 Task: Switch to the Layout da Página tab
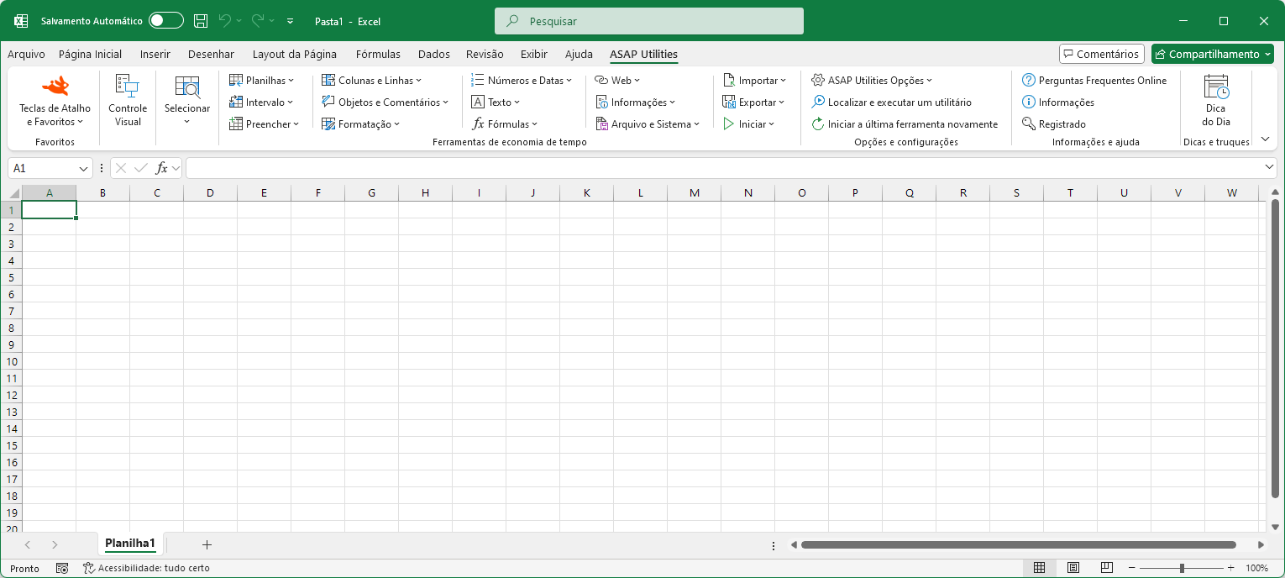295,54
